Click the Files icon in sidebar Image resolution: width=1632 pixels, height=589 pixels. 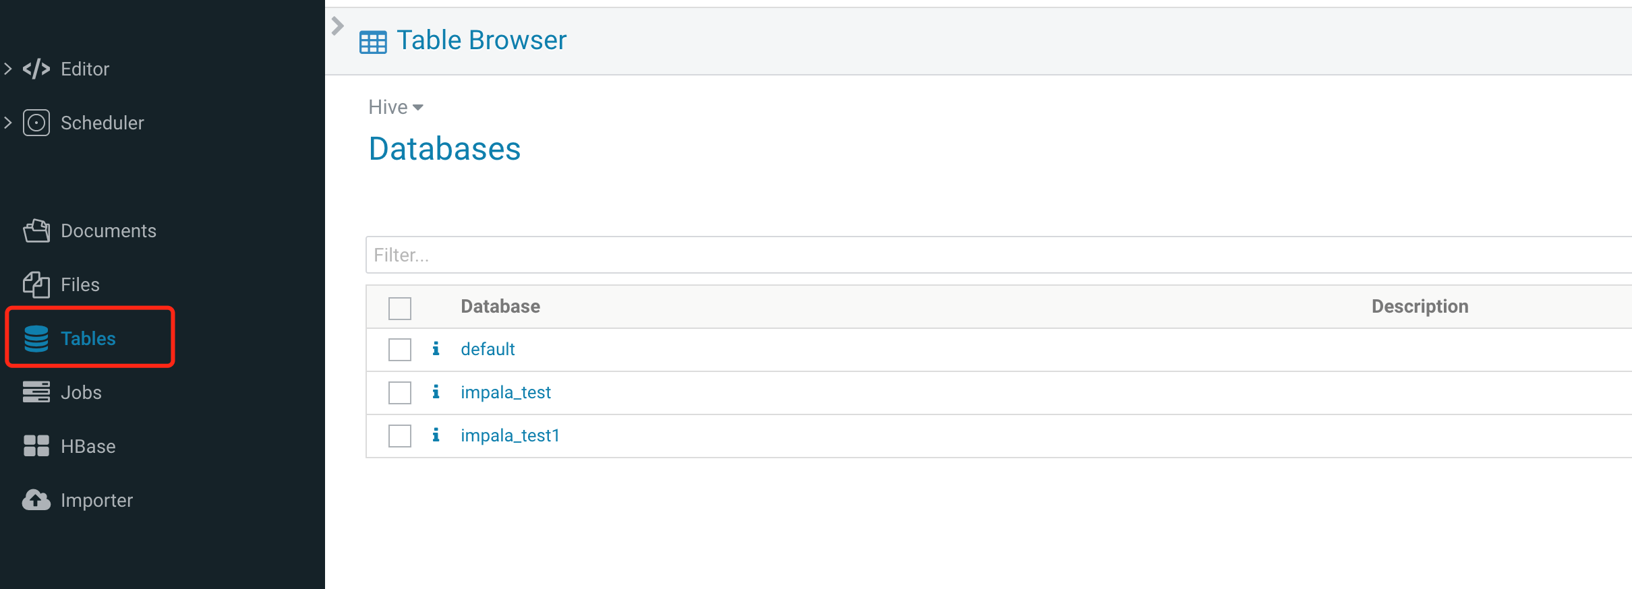point(36,284)
